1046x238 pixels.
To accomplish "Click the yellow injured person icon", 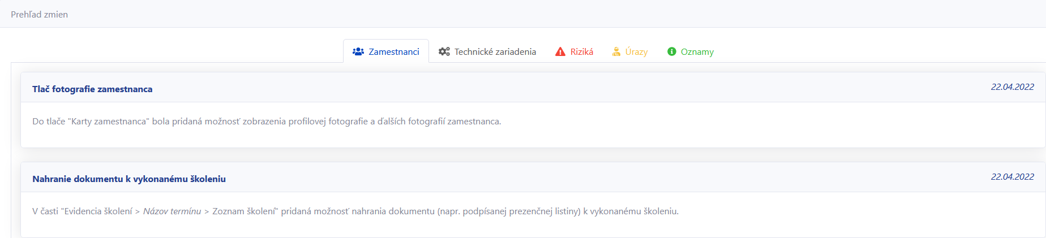I will click(616, 51).
